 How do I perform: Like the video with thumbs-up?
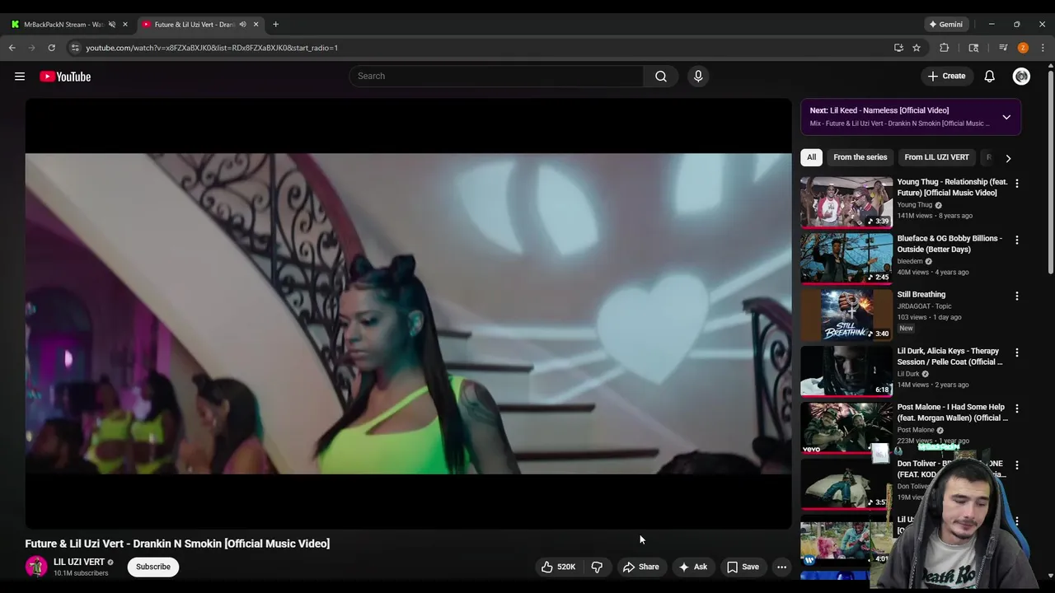[x=558, y=567]
